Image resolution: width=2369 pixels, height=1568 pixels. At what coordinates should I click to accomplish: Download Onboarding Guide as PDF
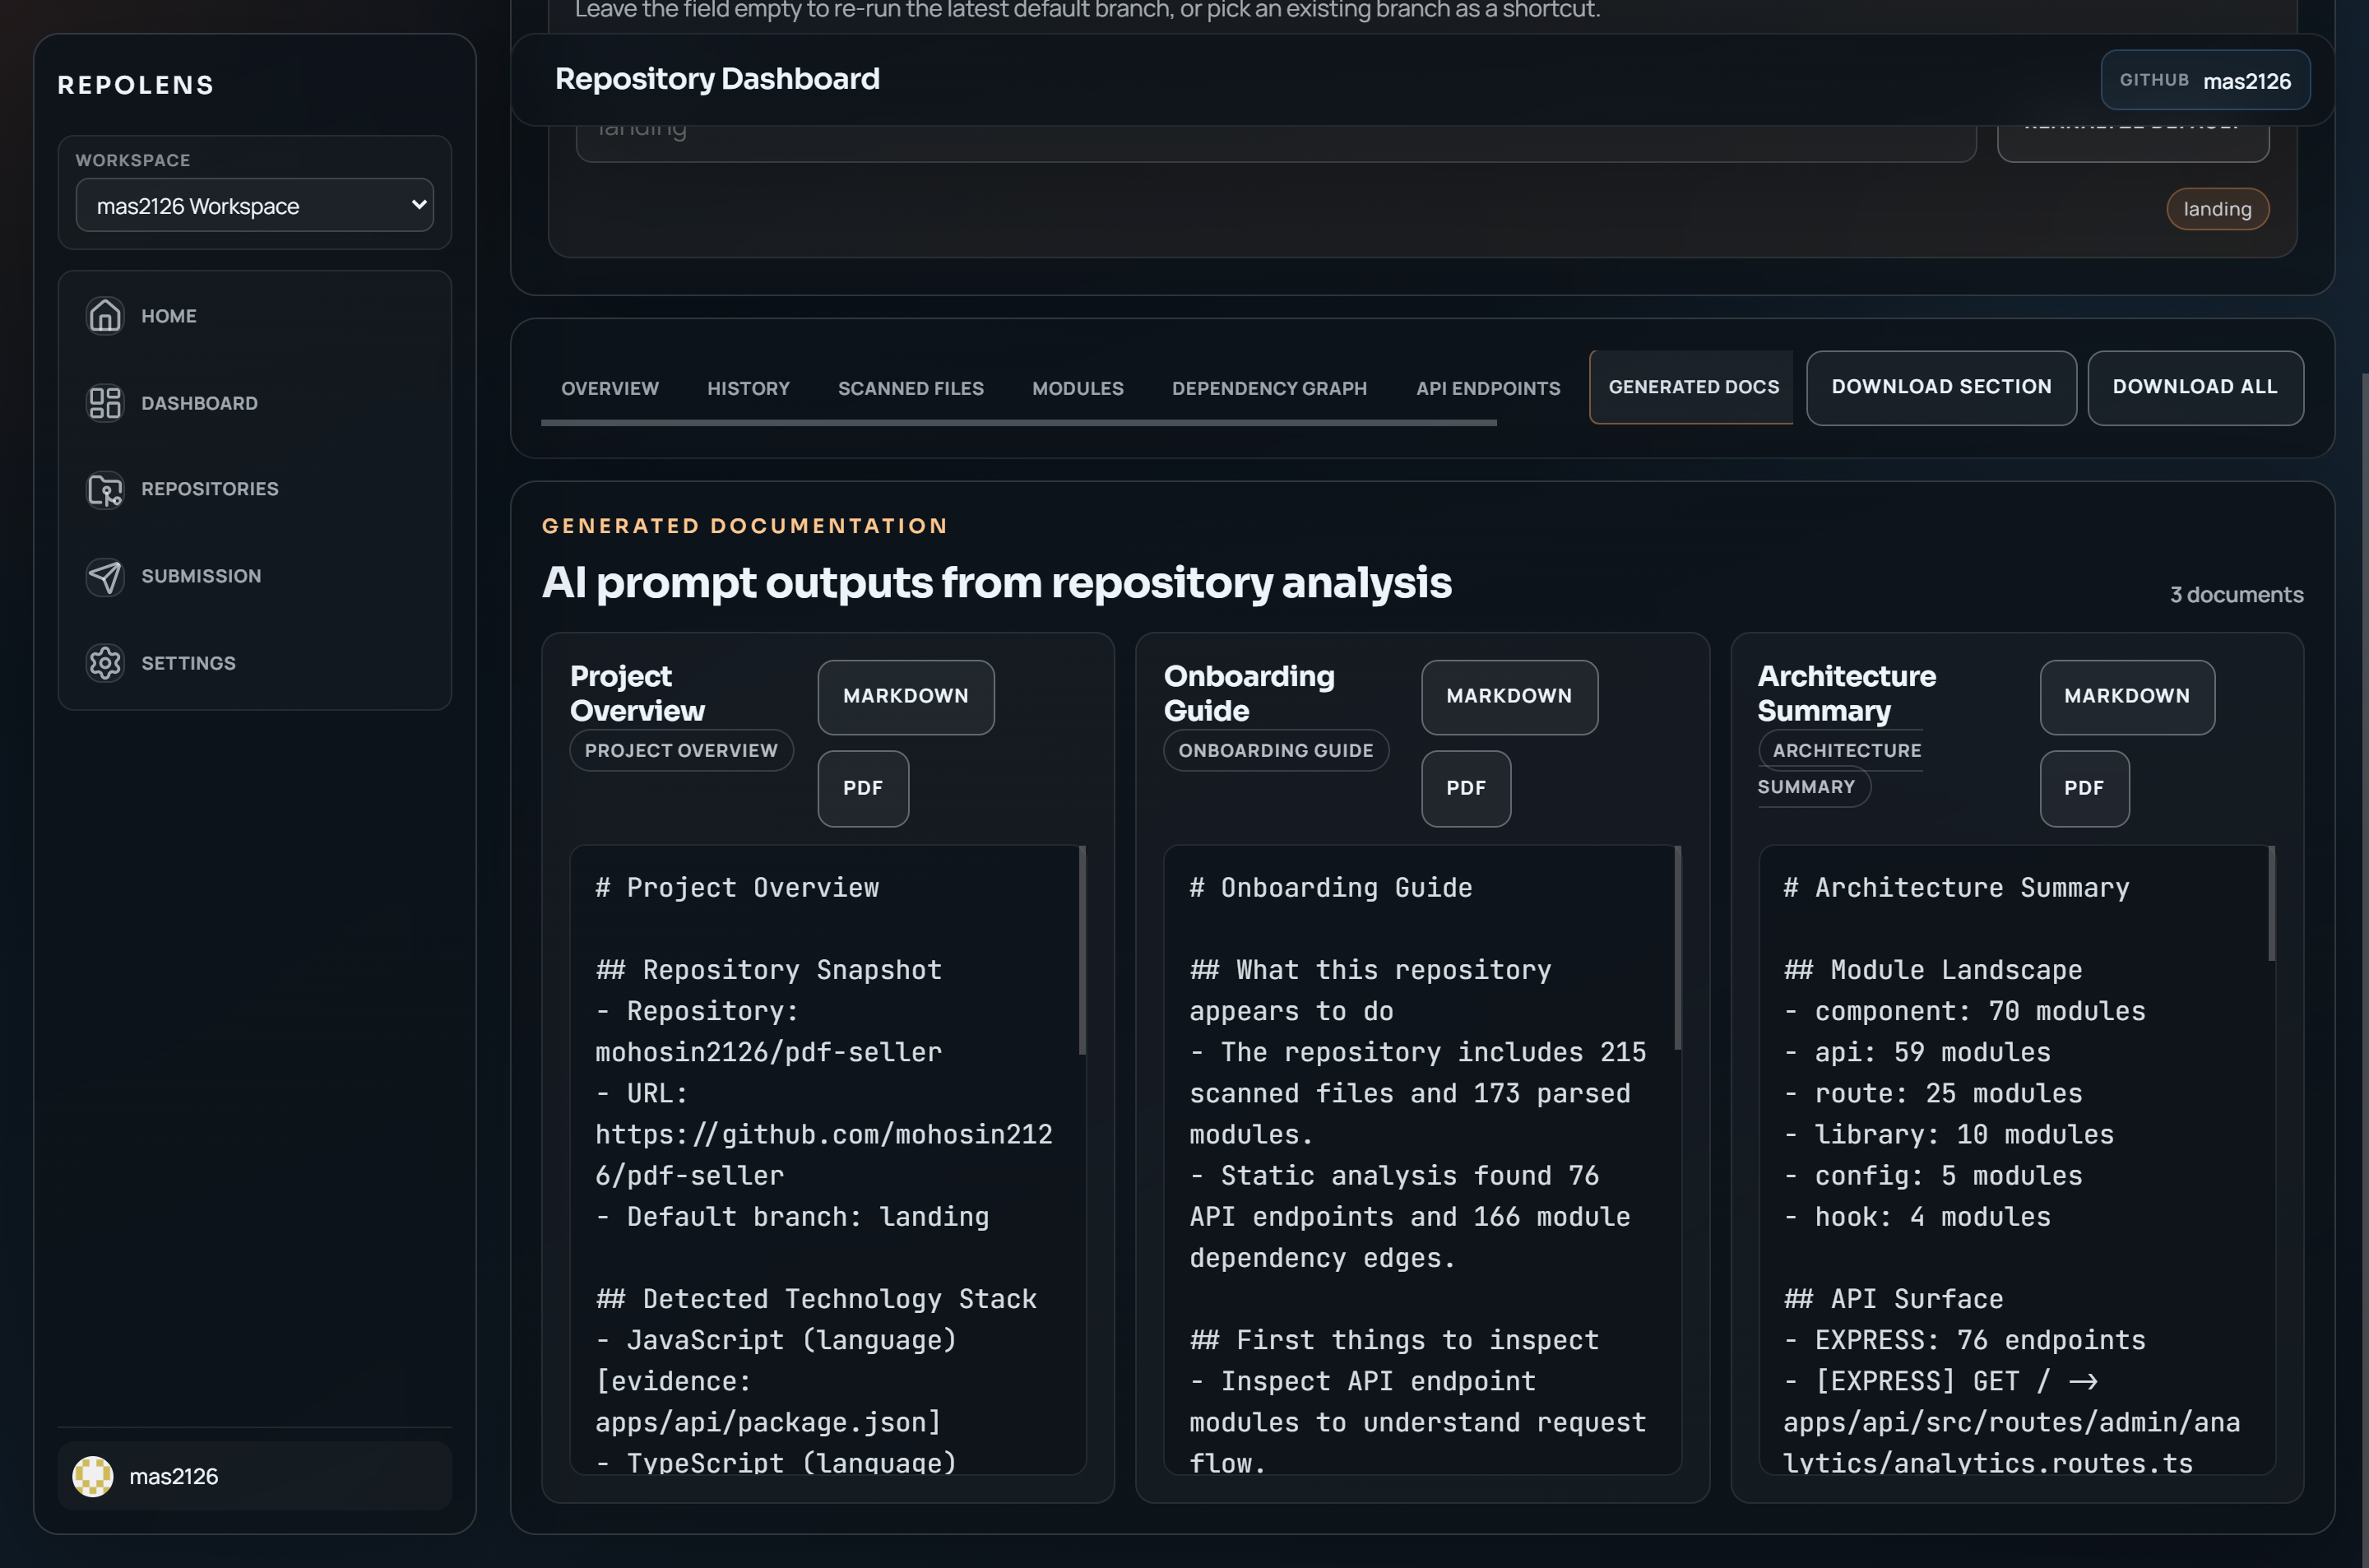tap(1465, 788)
